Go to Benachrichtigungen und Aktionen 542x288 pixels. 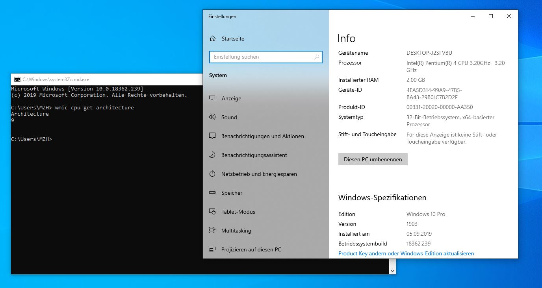266,136
